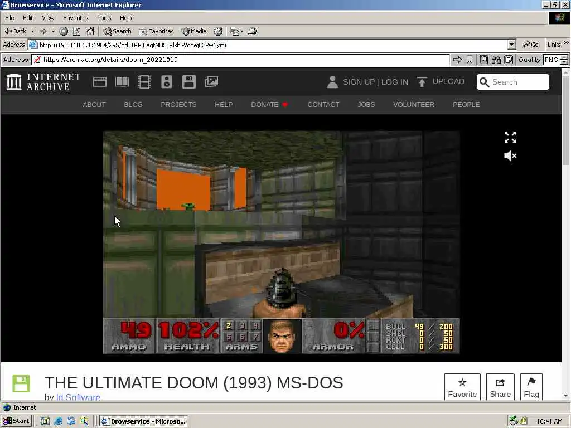Open the Tools menu
This screenshot has height=428, width=571.
[104, 18]
